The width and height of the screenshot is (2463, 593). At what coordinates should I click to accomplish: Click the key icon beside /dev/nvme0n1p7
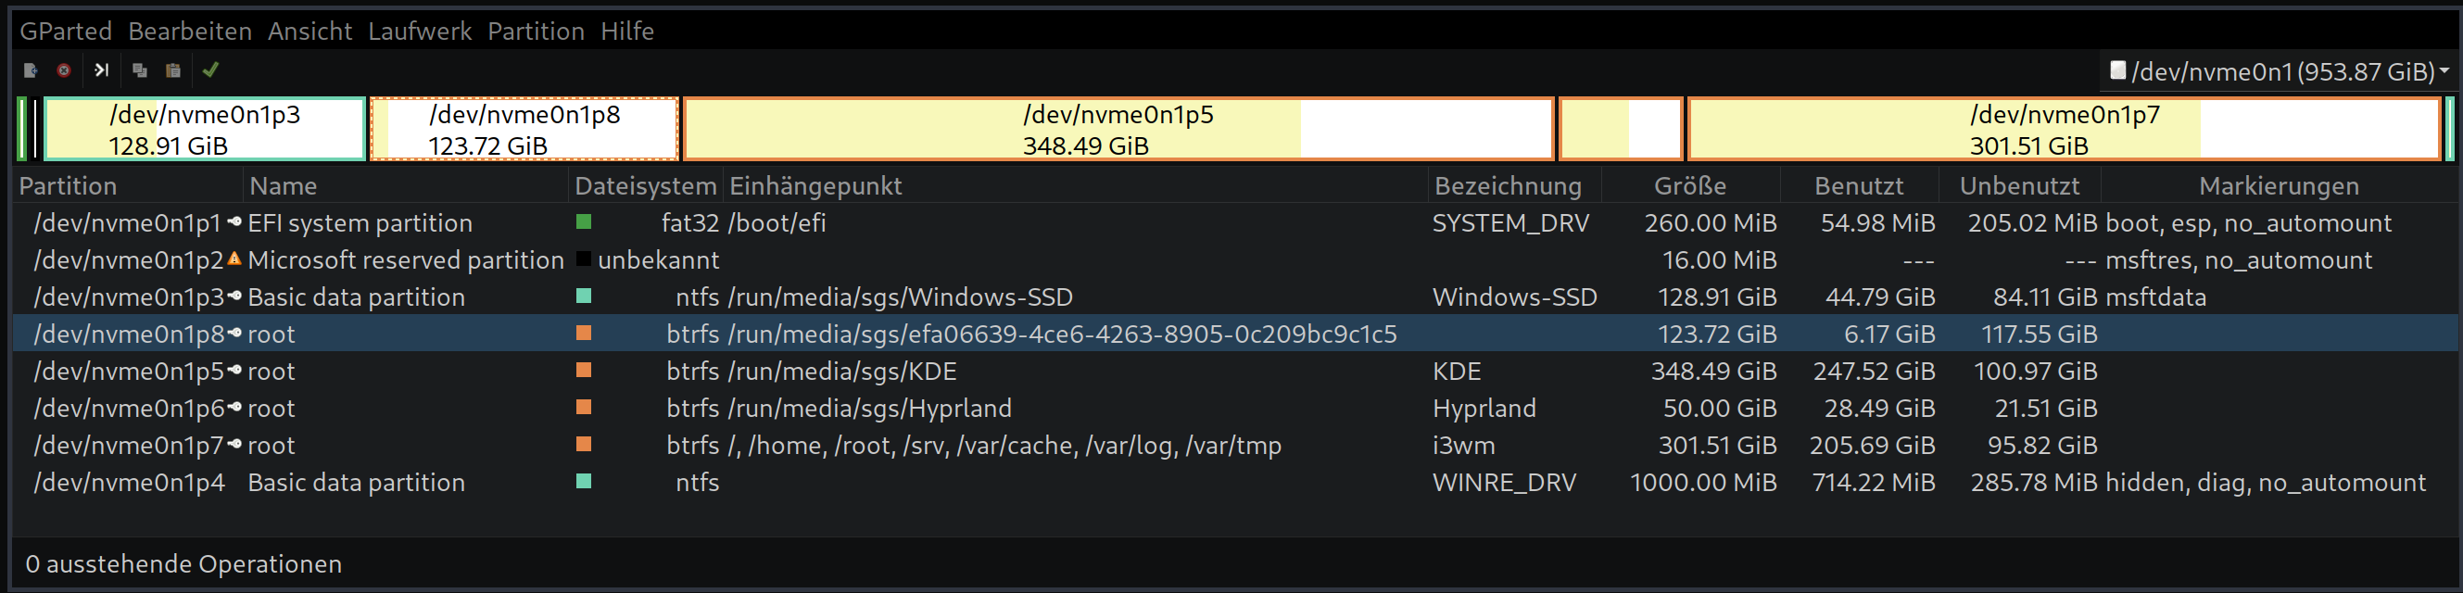pyautogui.click(x=234, y=445)
